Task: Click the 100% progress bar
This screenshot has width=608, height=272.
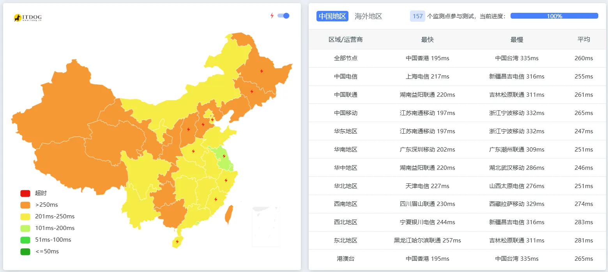Action: click(554, 16)
